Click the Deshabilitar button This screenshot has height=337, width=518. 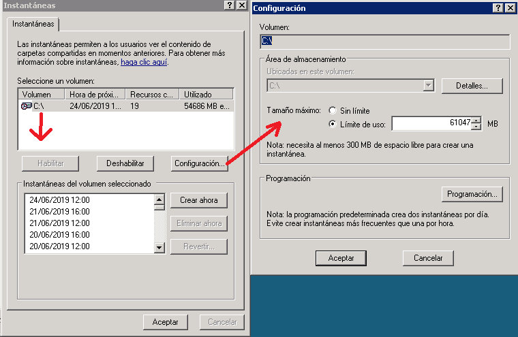tap(125, 163)
